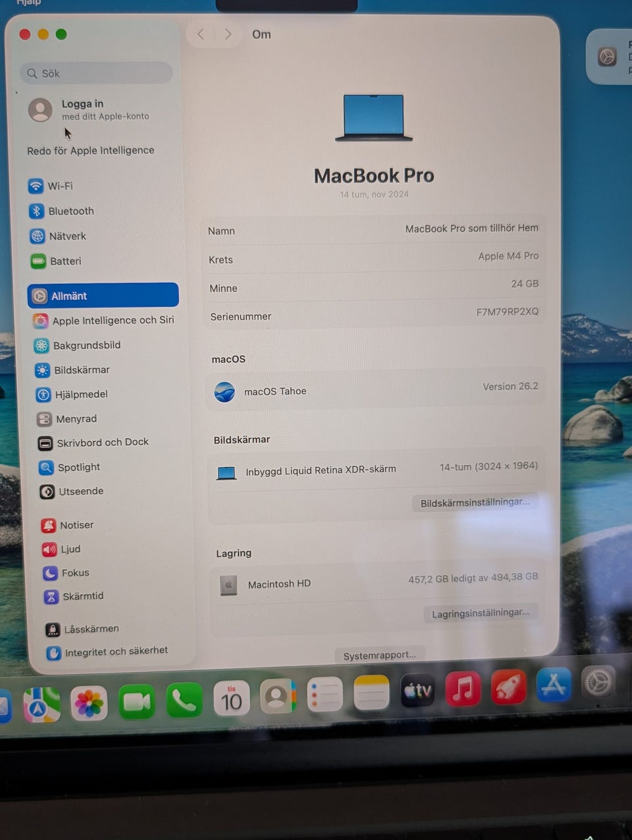Click the 24 GB memory value
This screenshot has width=632, height=840.
point(525,284)
